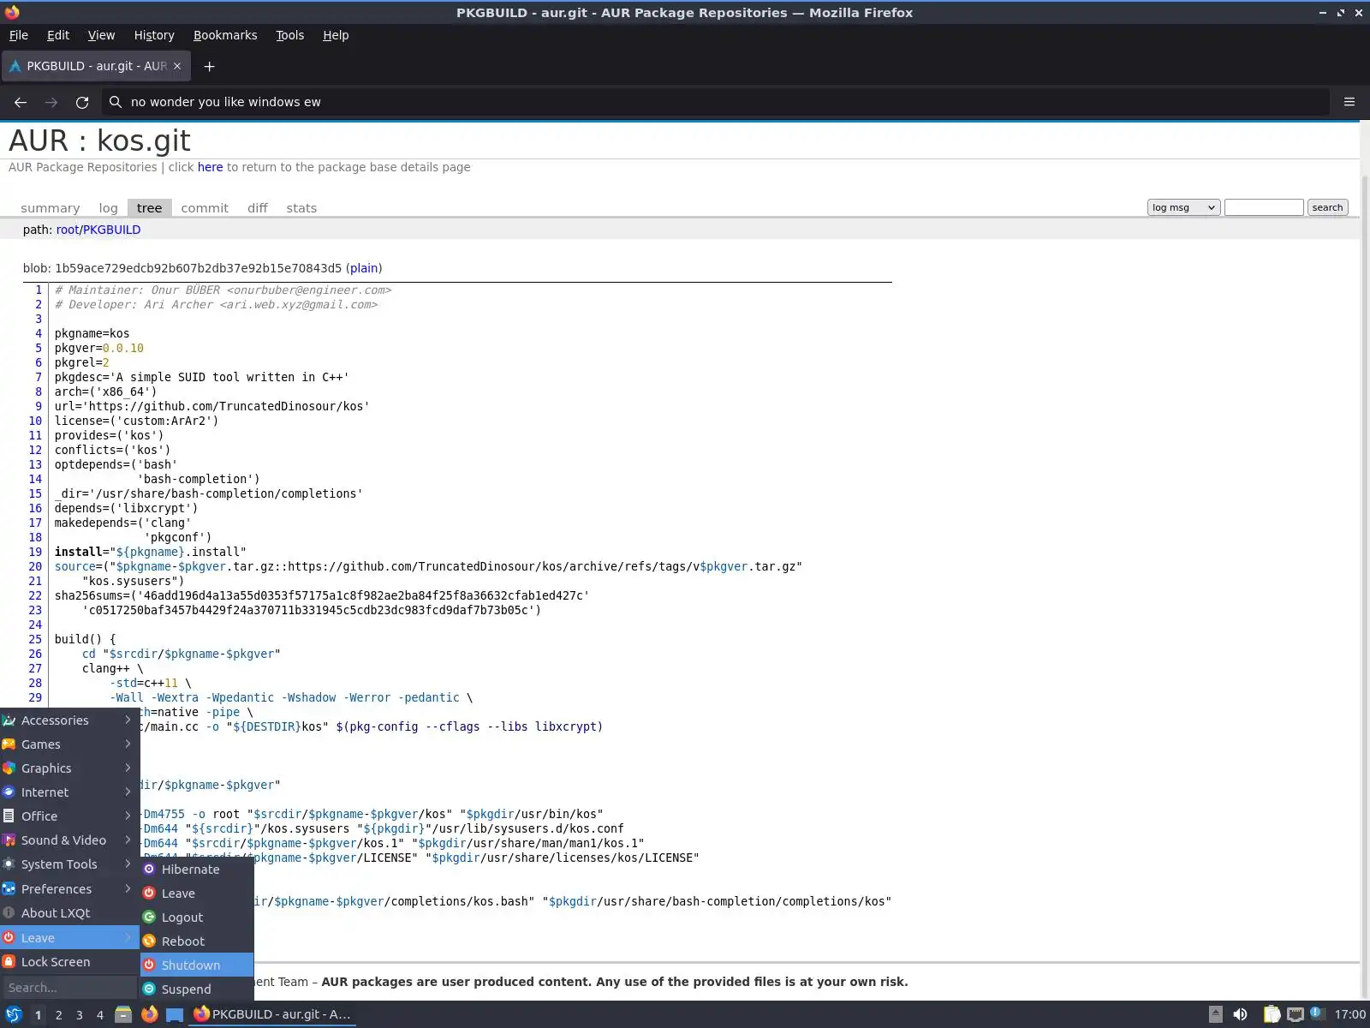
Task: Open the notification alert tray icon
Action: (1317, 1014)
